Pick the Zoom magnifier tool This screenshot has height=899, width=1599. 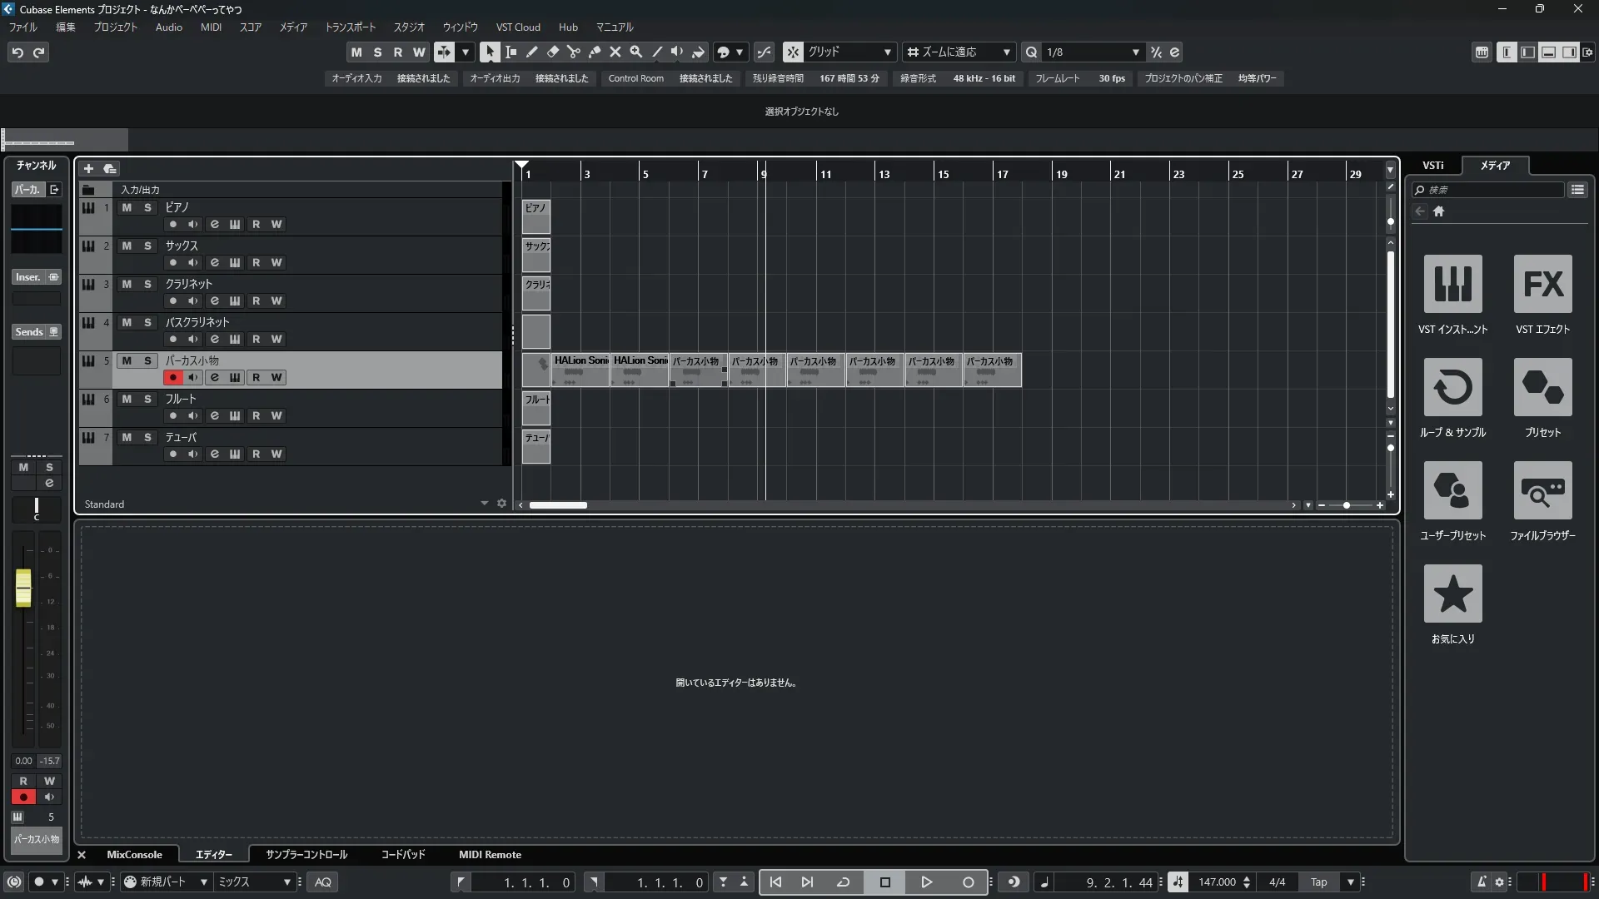coord(635,52)
